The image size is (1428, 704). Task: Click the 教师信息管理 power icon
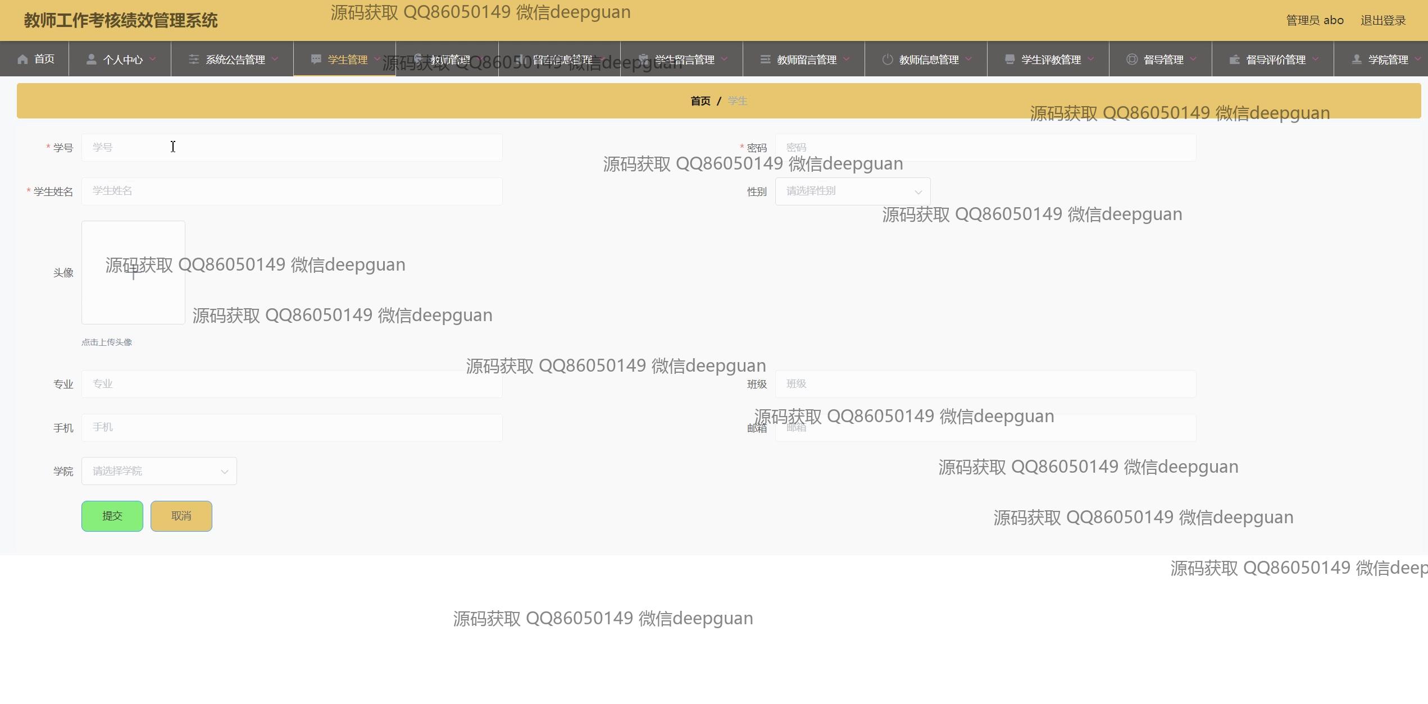888,59
